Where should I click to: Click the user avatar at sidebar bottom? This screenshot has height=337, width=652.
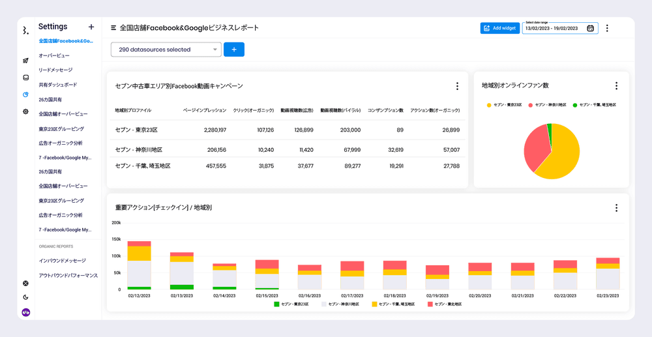tap(26, 312)
